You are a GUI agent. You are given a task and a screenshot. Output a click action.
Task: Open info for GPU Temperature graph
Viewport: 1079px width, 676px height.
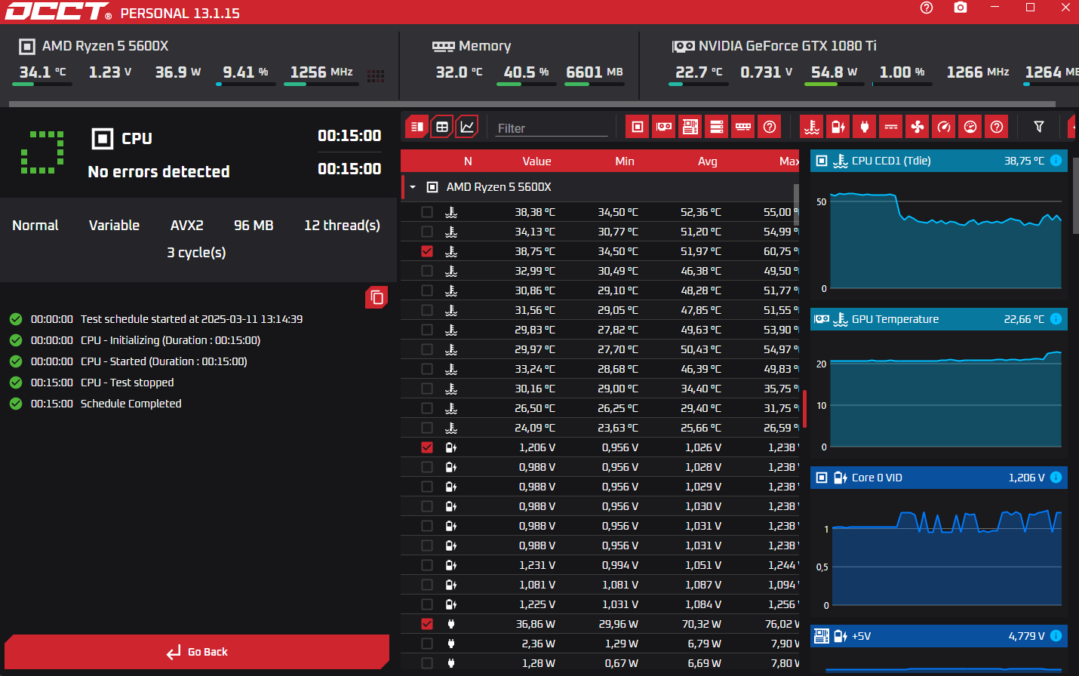[1056, 319]
